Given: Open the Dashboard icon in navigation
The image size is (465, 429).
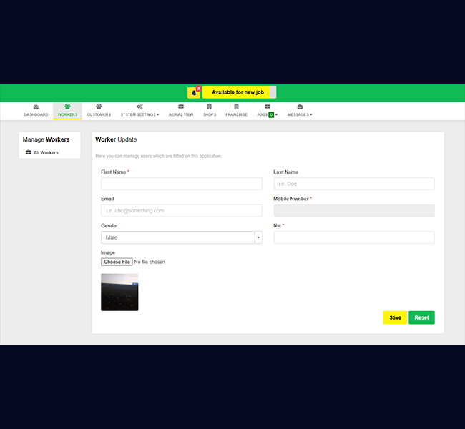Looking at the screenshot, I should click(x=36, y=107).
